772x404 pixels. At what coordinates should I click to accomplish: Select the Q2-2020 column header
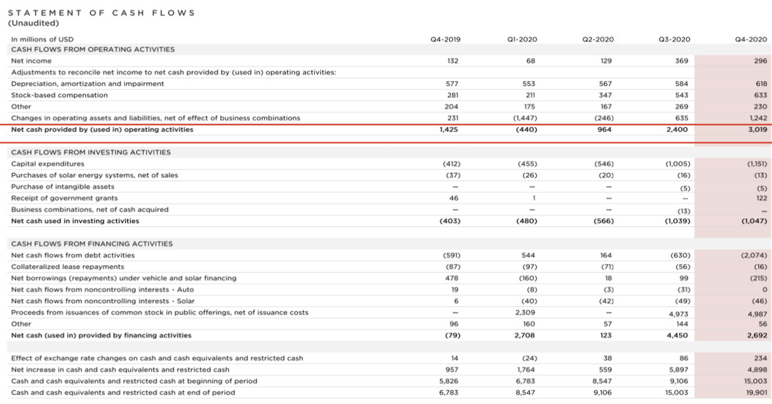(x=598, y=39)
